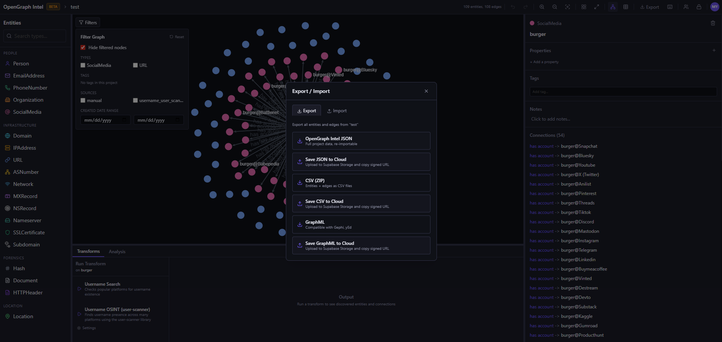The height and width of the screenshot is (342, 722).
Task: Check the URL type filter
Action: 135,65
